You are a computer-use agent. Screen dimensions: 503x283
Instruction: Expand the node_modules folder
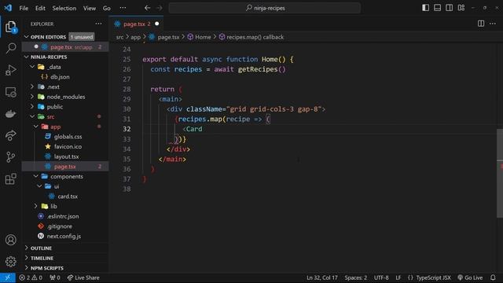coord(32,97)
